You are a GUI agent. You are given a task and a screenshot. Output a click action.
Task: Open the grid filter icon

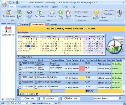point(37,94)
